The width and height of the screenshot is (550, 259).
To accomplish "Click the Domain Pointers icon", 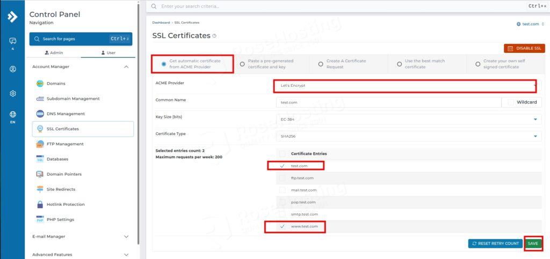I will click(x=40, y=174).
